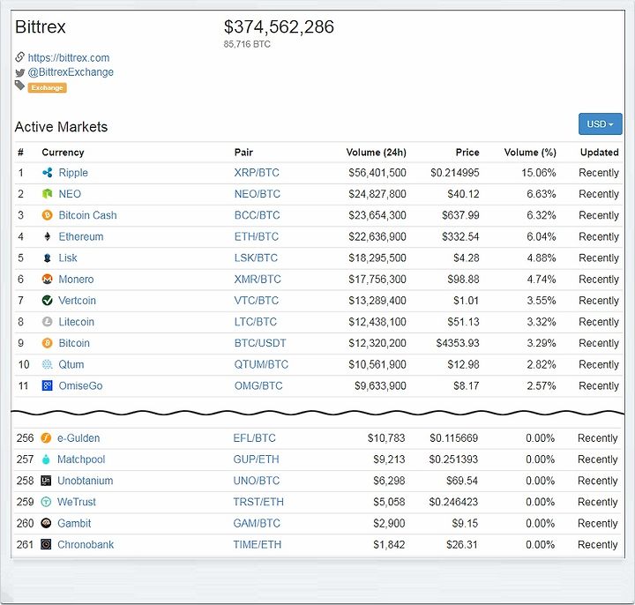Open the EFL/BTC pair link
This screenshot has height=605, width=635.
[x=254, y=438]
